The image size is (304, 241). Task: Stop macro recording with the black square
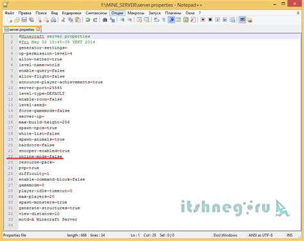[x=210, y=20]
